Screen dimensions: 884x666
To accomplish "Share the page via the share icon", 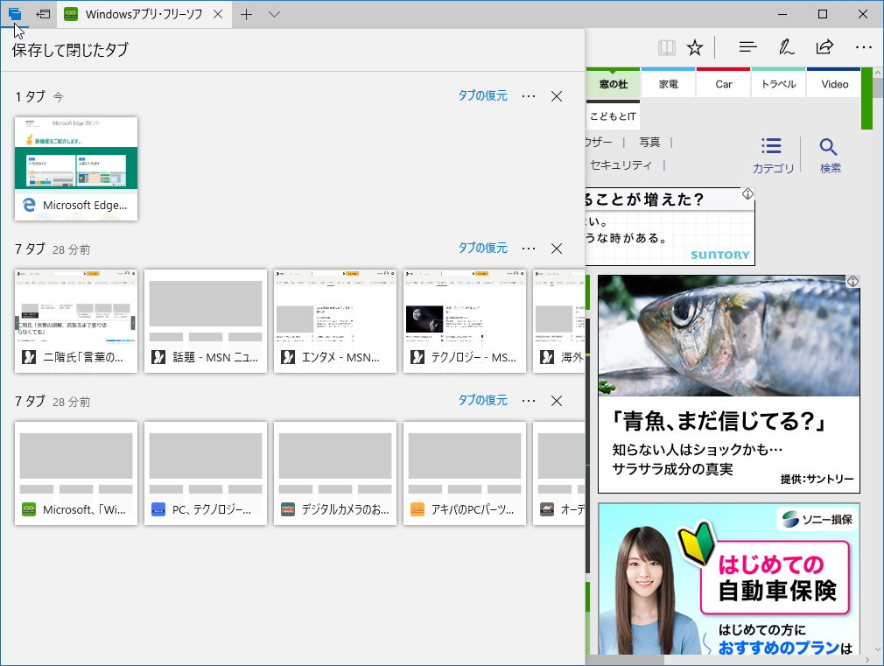I will pyautogui.click(x=824, y=47).
